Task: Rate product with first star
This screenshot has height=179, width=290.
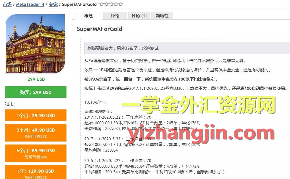Action: point(102,4)
